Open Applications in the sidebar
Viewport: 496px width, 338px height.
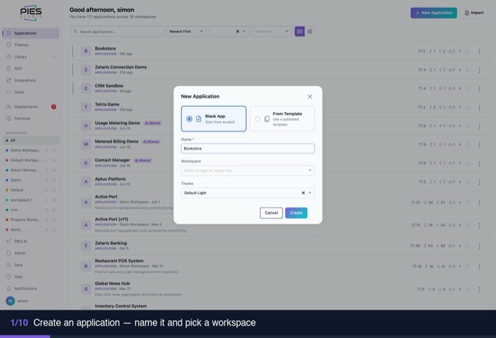coord(31,33)
